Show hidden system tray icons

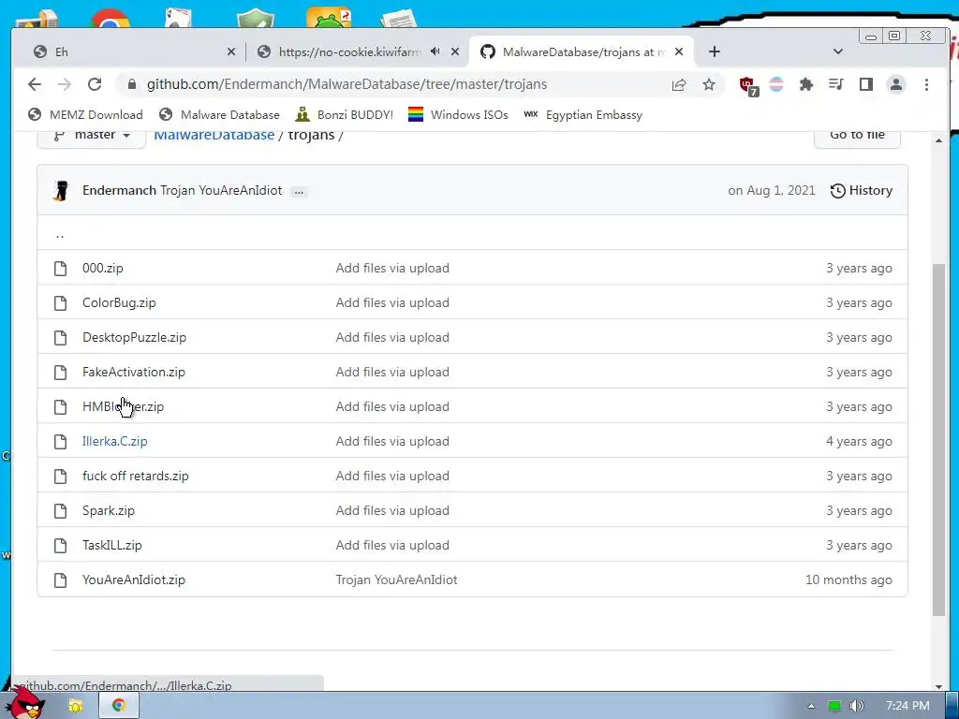[811, 706]
